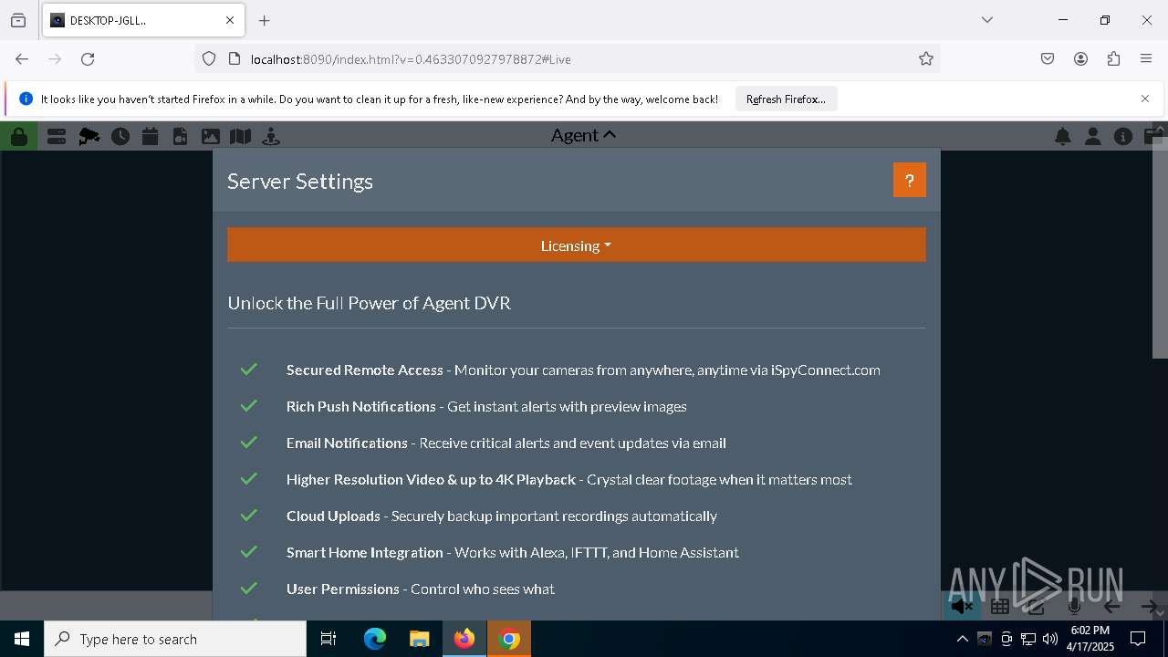Open the info icon in Agent toolbar
Viewport: 1168px width, 657px height.
pyautogui.click(x=1123, y=137)
